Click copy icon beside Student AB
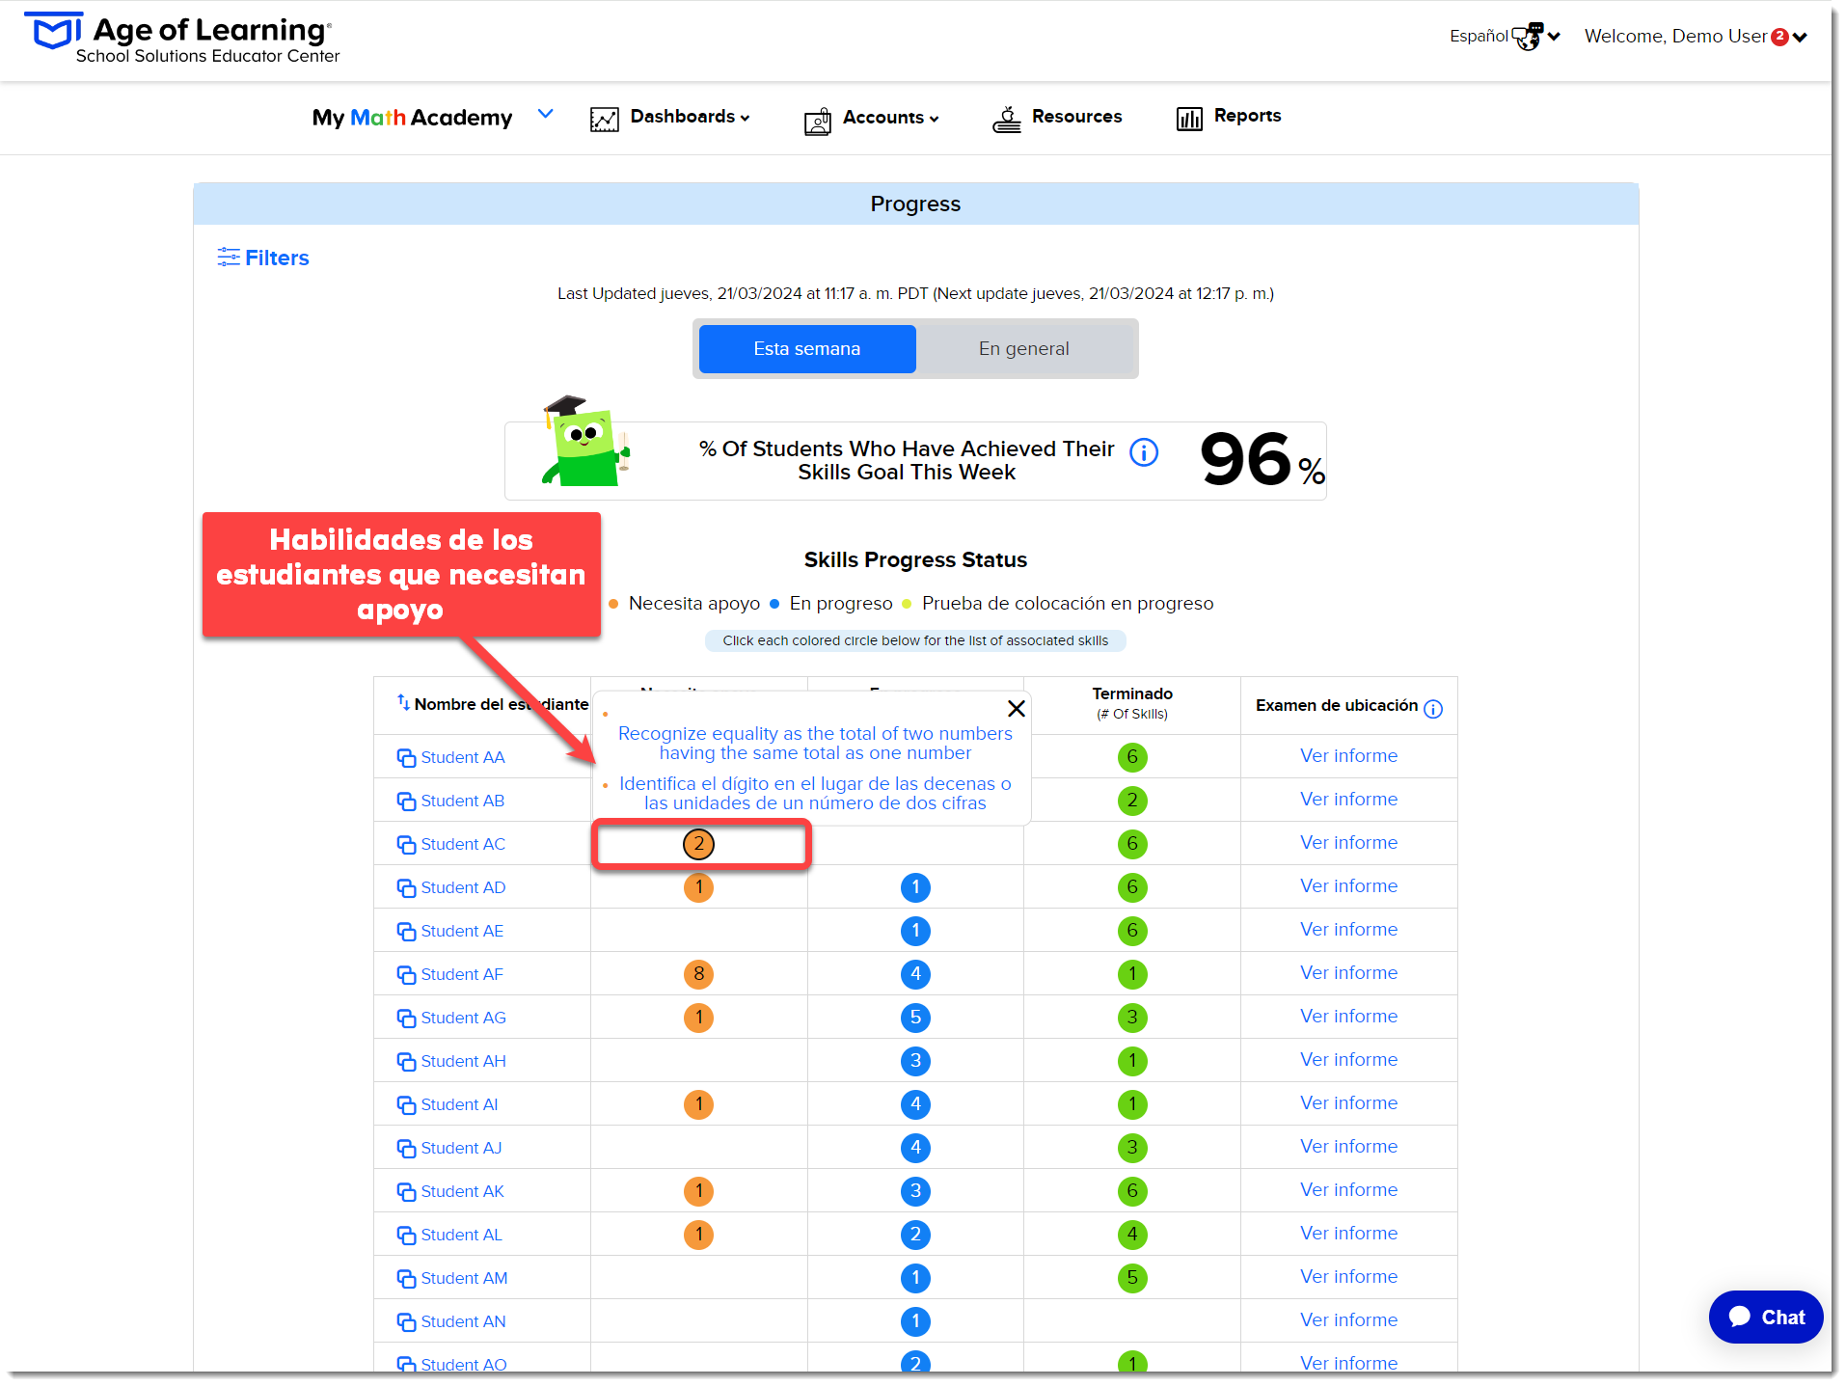1846x1386 pixels. [x=406, y=802]
